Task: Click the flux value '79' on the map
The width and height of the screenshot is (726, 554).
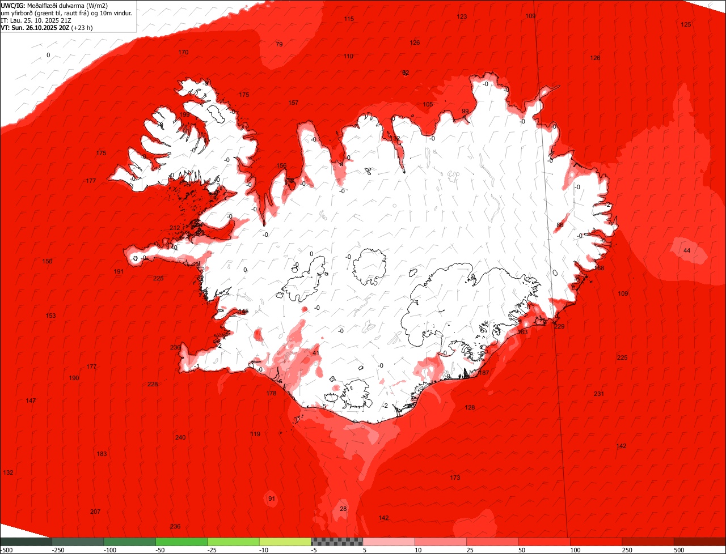Action: coord(279,44)
